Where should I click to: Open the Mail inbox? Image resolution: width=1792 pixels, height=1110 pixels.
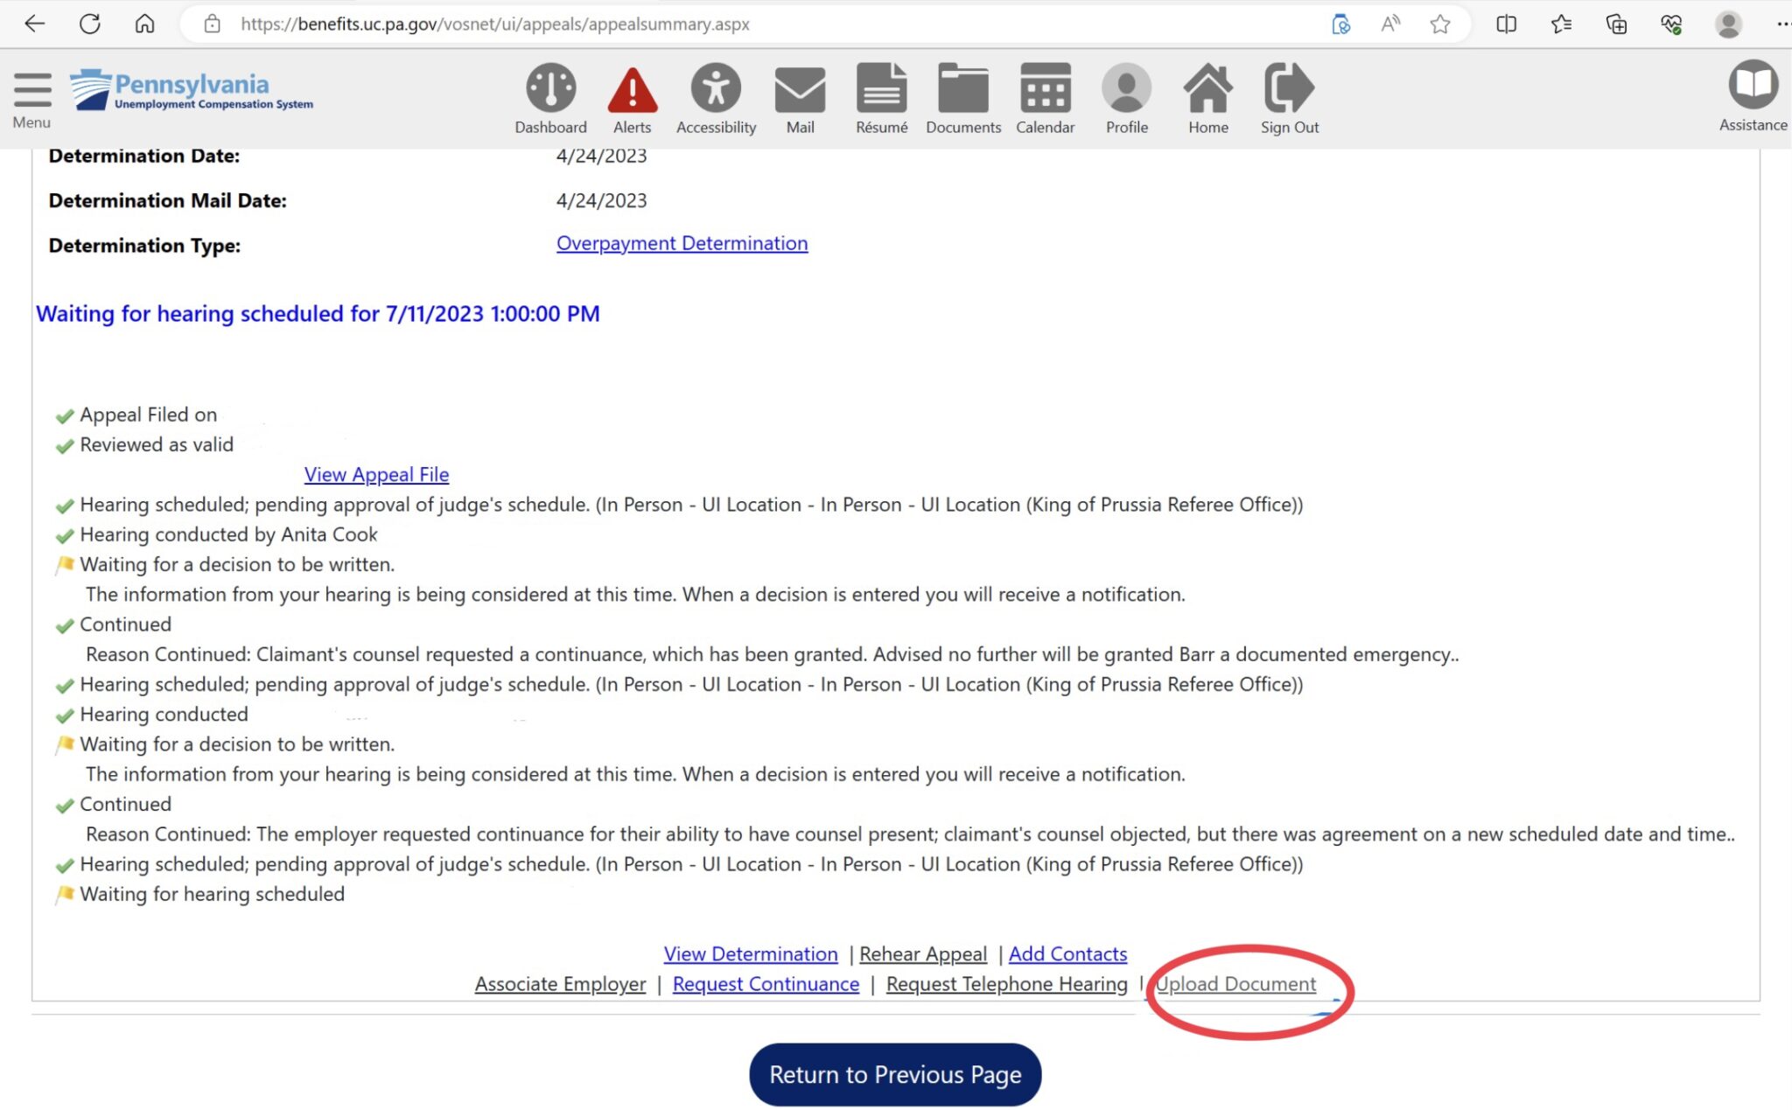pyautogui.click(x=799, y=96)
